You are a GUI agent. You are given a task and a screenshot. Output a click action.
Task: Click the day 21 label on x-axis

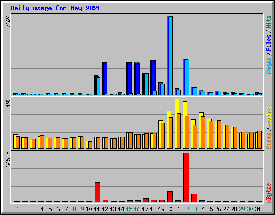[177, 209]
